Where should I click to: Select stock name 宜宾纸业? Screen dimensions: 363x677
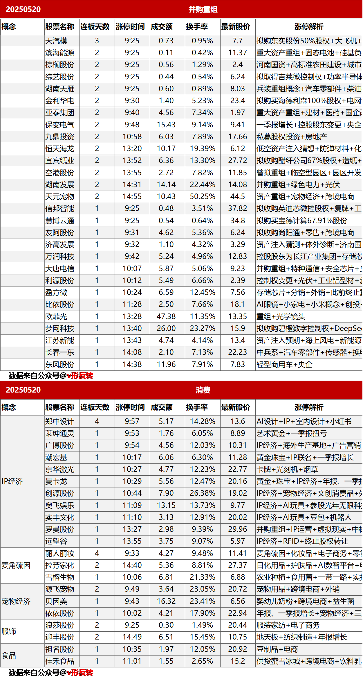(x=60, y=160)
